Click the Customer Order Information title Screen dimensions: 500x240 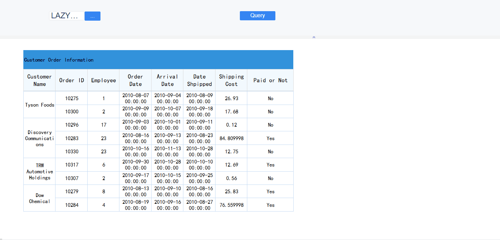[59, 60]
